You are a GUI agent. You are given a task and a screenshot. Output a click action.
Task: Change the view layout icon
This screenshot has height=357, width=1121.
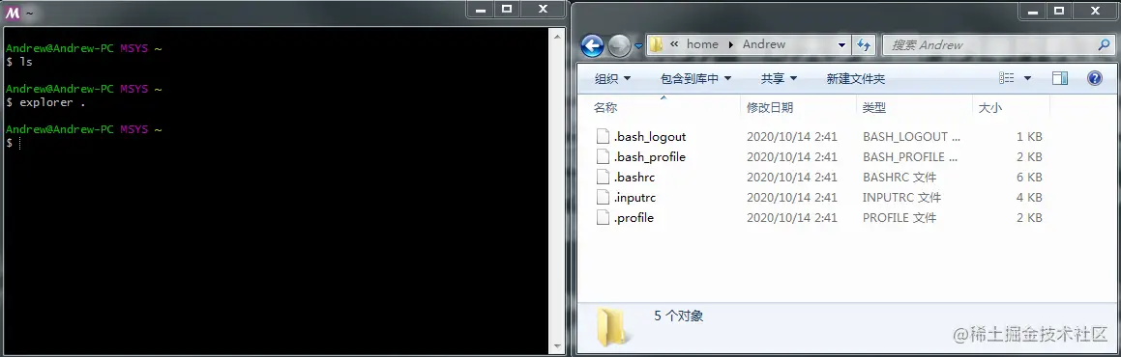tap(1007, 78)
